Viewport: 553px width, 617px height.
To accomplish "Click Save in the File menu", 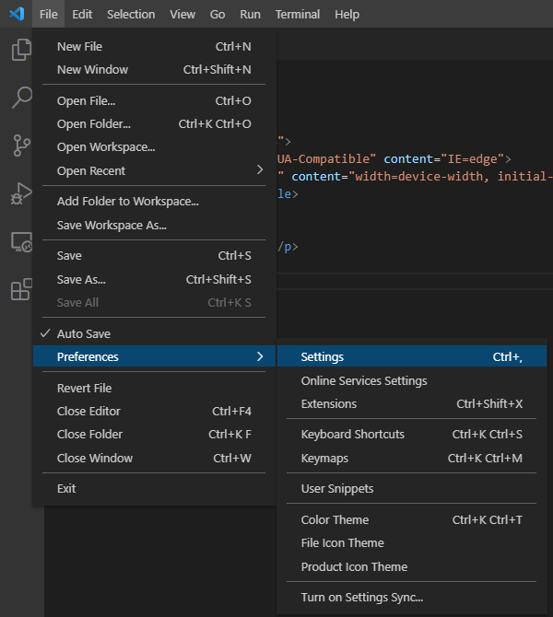I will point(154,256).
